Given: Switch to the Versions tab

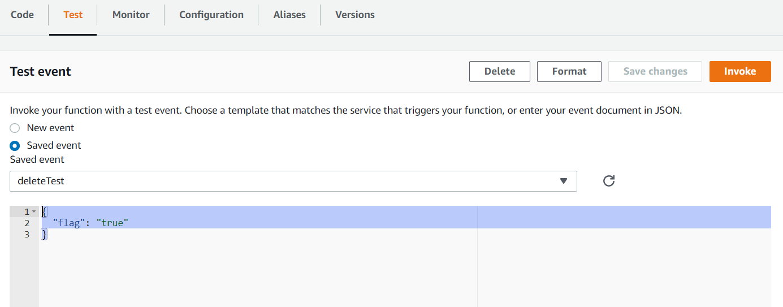Looking at the screenshot, I should tap(355, 15).
